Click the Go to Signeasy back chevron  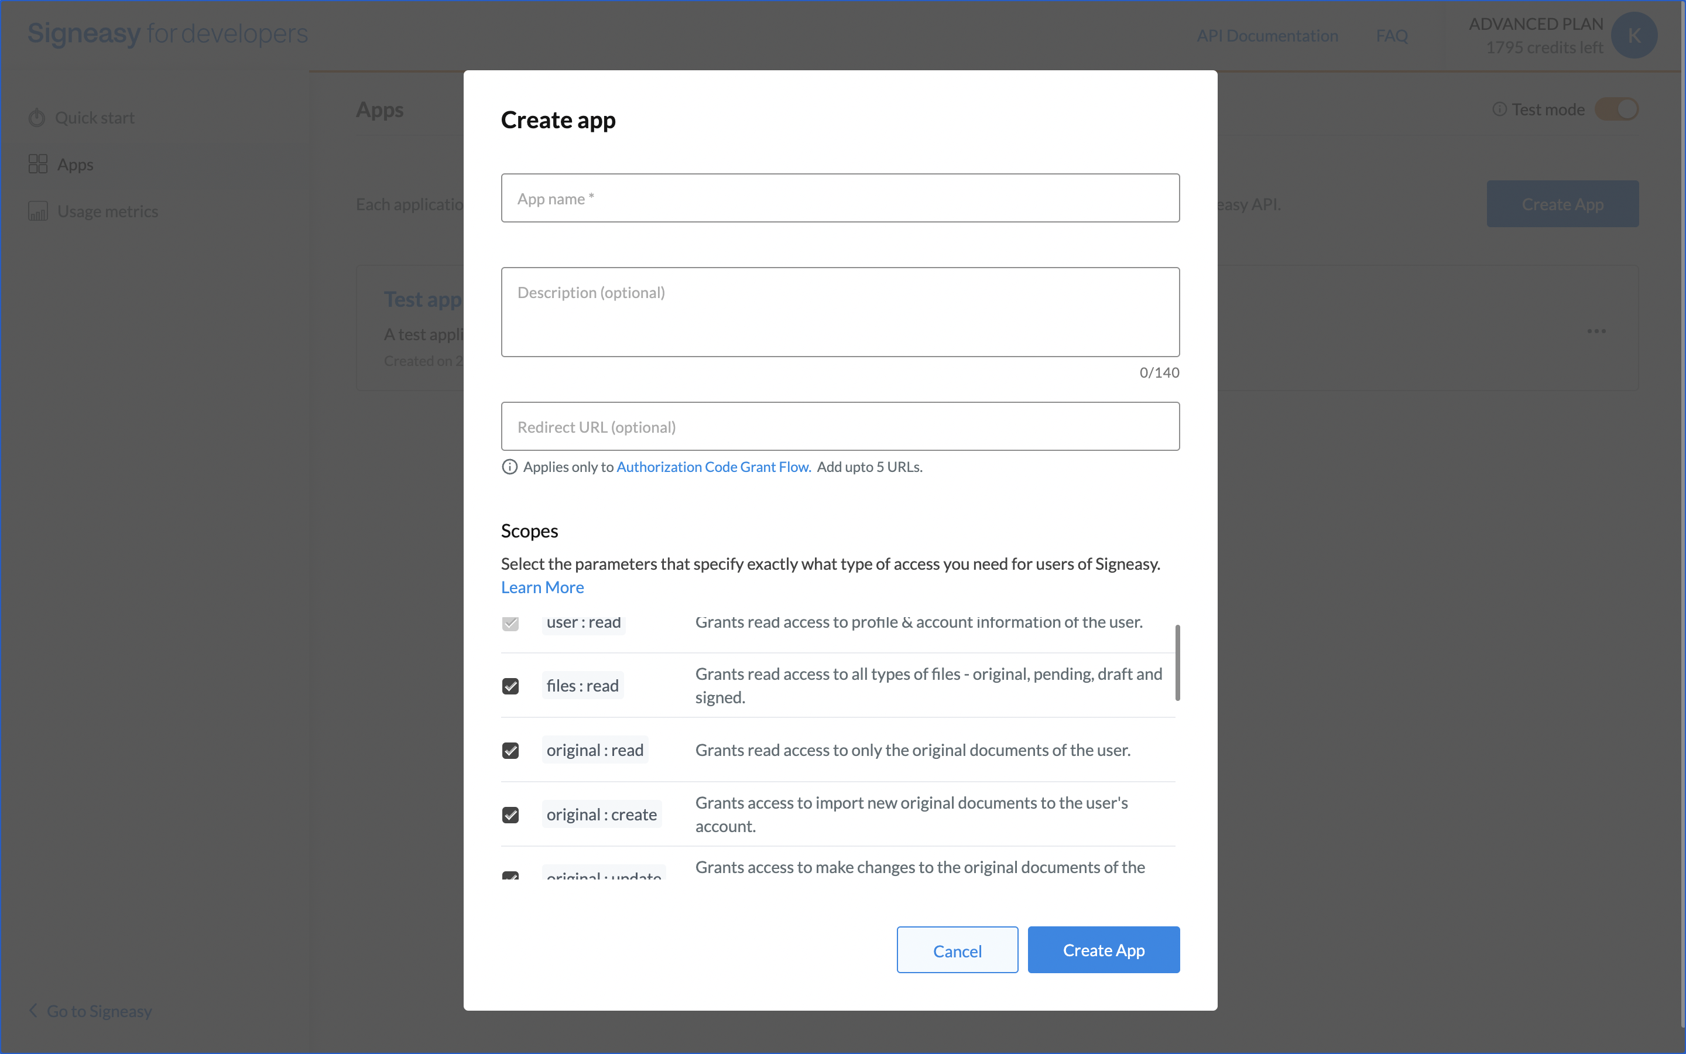point(33,1010)
